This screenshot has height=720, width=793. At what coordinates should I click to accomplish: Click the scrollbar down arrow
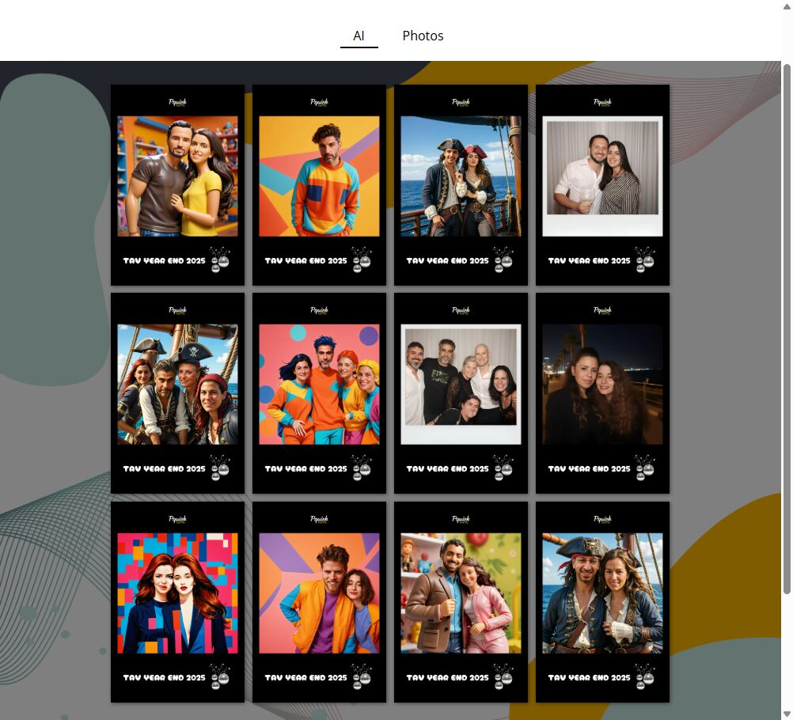[x=787, y=714]
